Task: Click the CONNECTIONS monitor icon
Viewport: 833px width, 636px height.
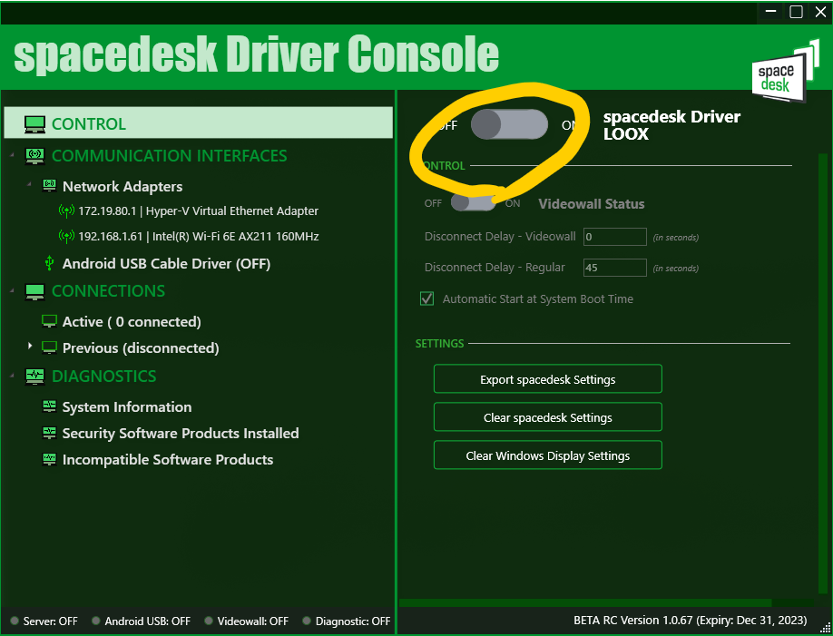Action: point(34,291)
